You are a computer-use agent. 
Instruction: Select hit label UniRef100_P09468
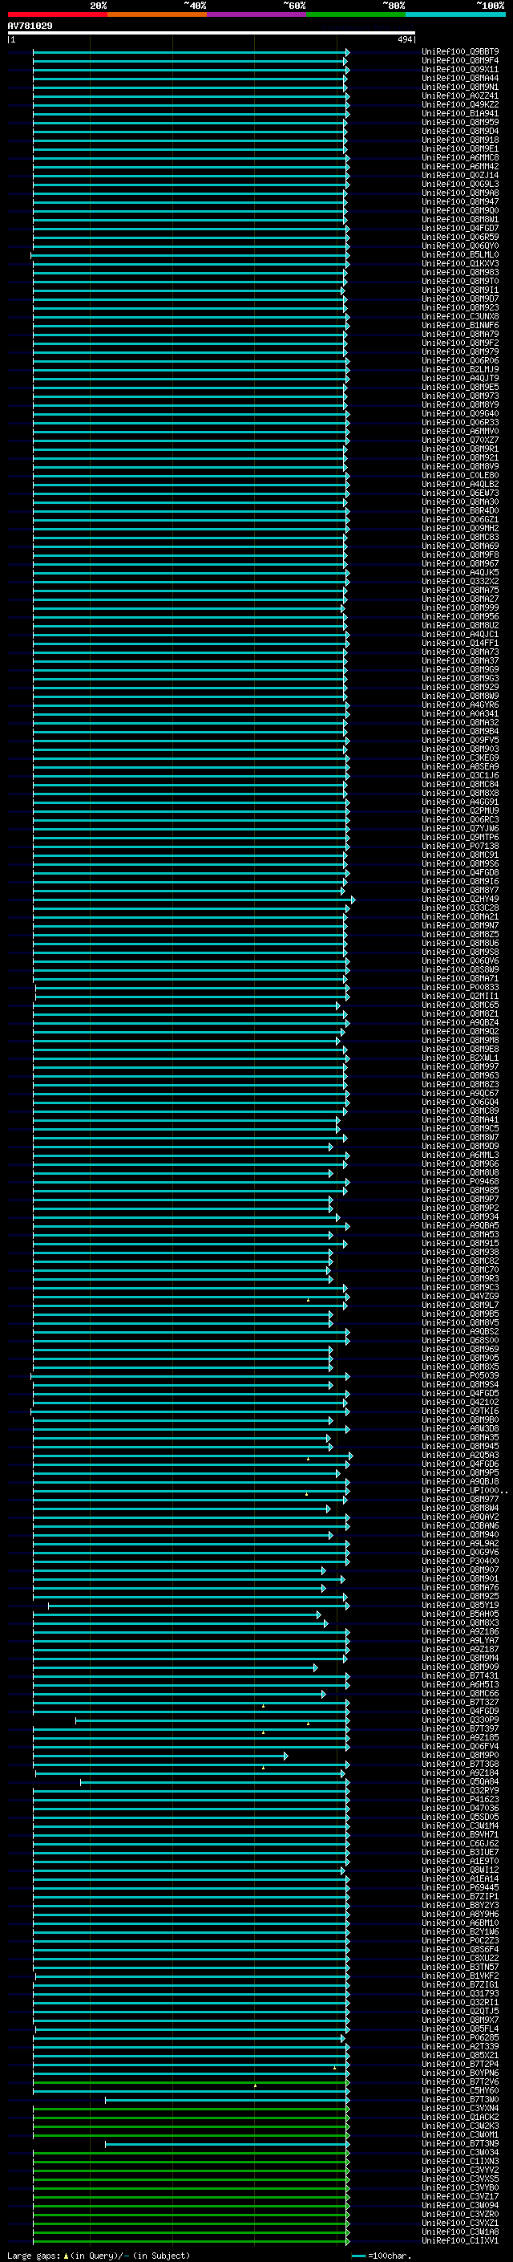pos(460,1181)
